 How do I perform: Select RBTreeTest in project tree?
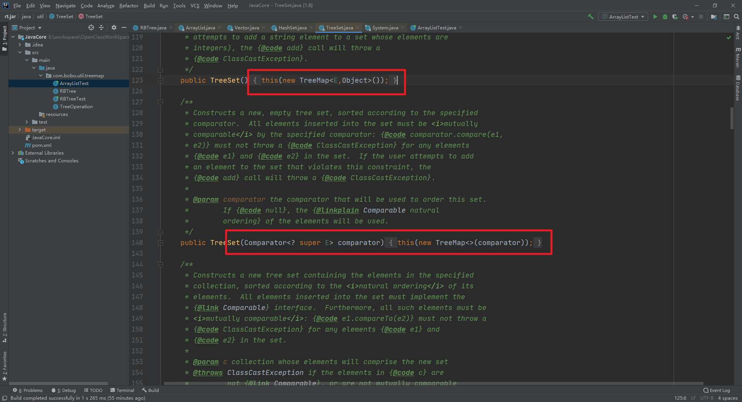pos(69,99)
